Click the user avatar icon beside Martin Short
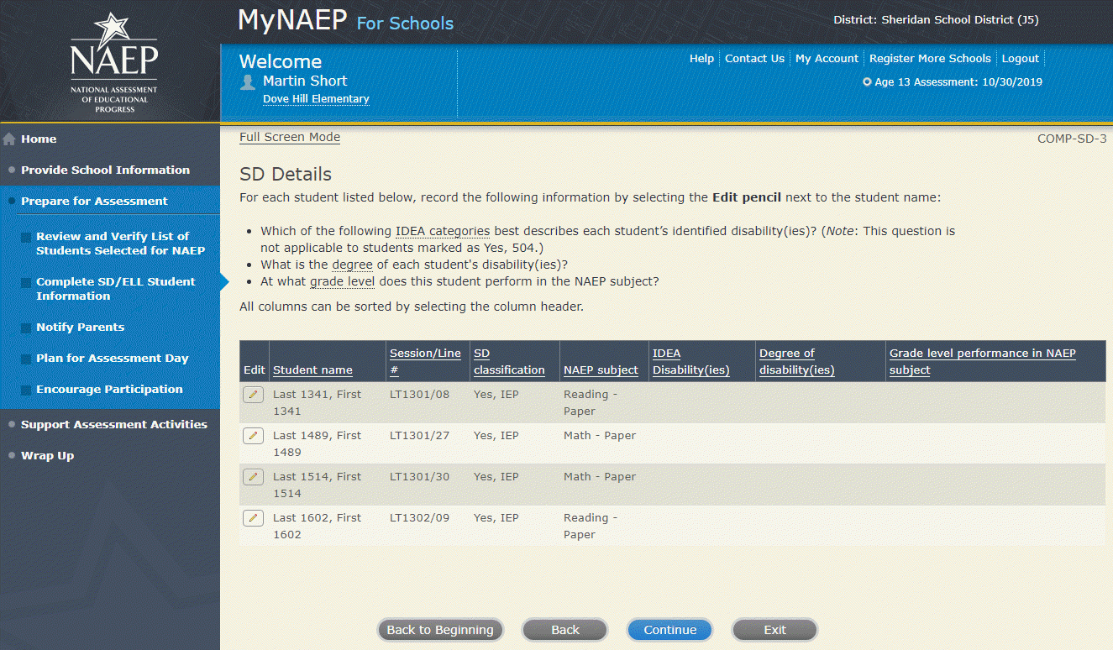1113x650 pixels. coord(248,81)
